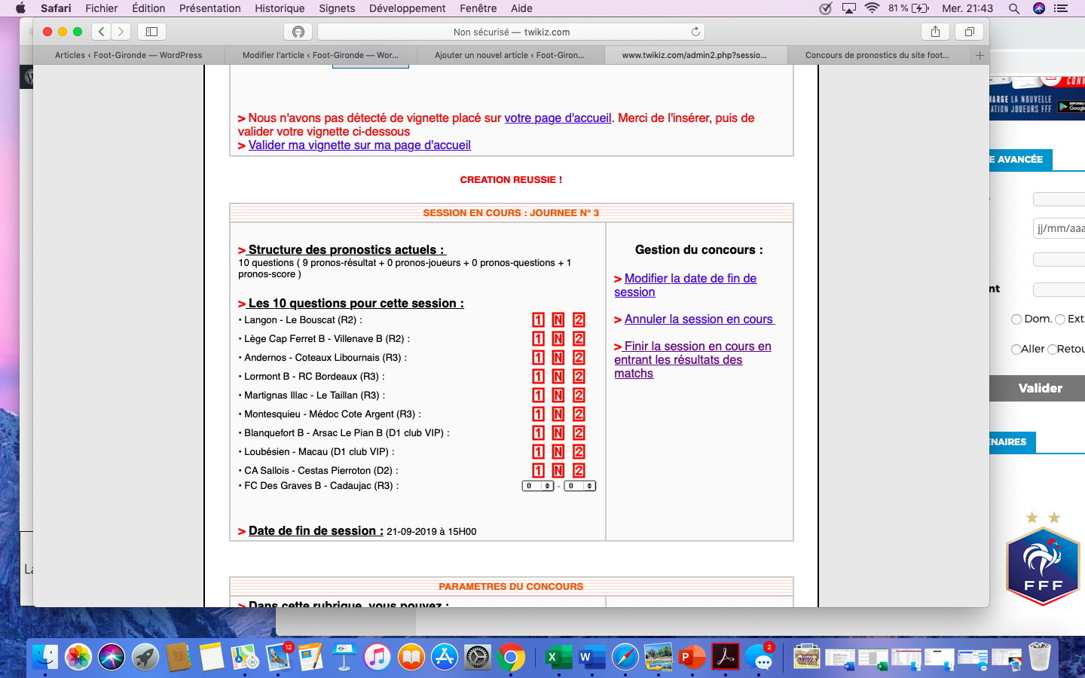Pick 2 for CA Sallois - Cestas Pierroton
Screen dimensions: 1085x678
[579, 471]
